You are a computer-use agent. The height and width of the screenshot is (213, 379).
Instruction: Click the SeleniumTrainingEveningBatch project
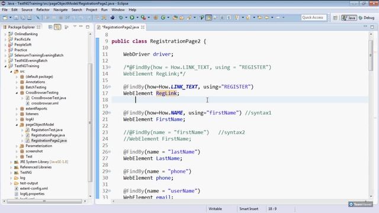pos(38,55)
